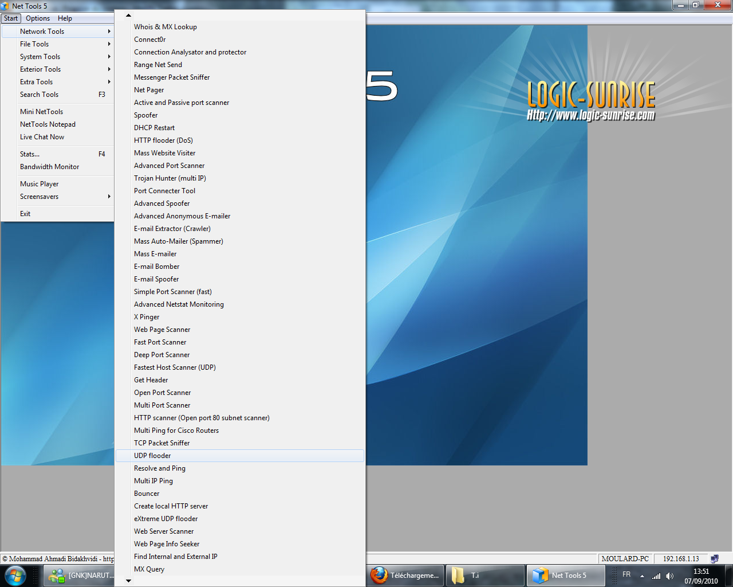The width and height of the screenshot is (733, 587).
Task: Click the submenu scroll-down arrow
Action: tap(128, 581)
